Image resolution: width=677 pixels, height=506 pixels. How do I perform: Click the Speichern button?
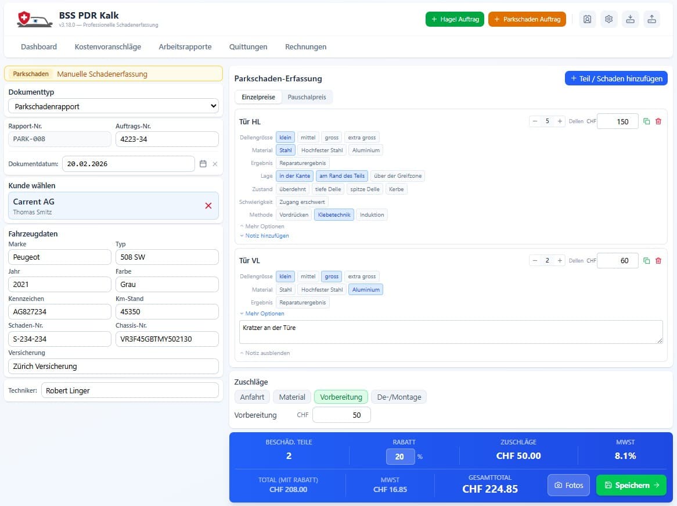click(631, 485)
